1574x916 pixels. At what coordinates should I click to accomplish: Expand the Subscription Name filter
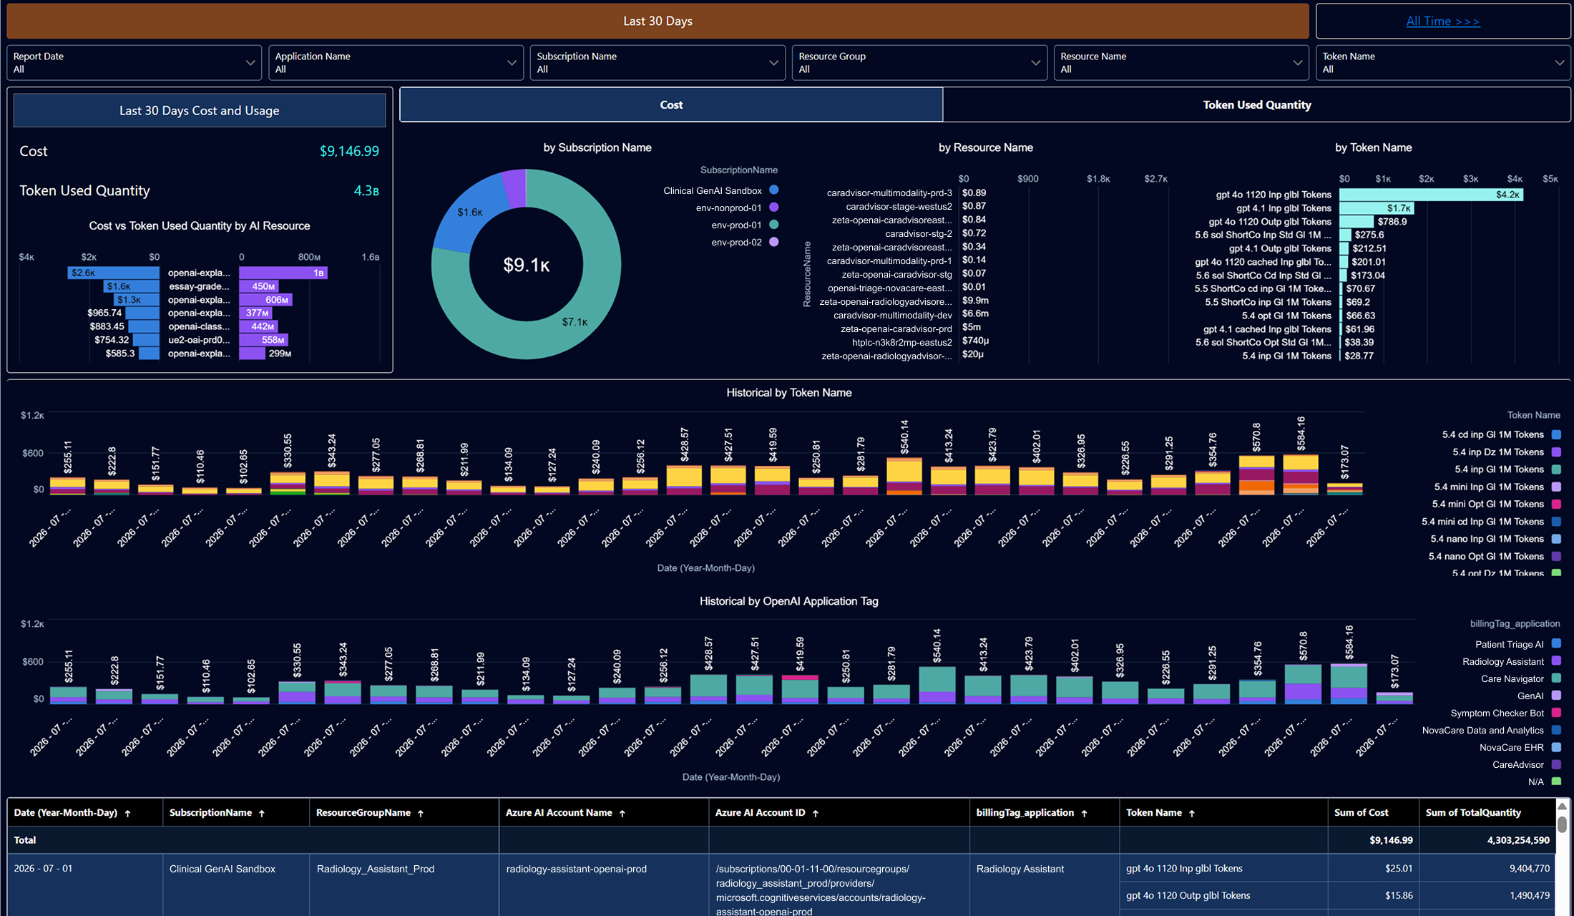658,63
